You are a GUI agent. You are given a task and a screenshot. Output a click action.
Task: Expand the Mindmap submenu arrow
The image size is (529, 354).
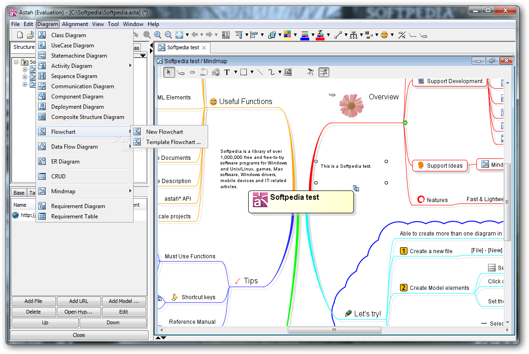pyautogui.click(x=130, y=191)
